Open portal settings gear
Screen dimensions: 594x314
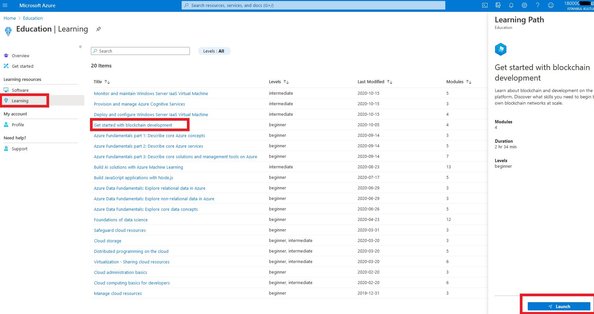[x=524, y=5]
